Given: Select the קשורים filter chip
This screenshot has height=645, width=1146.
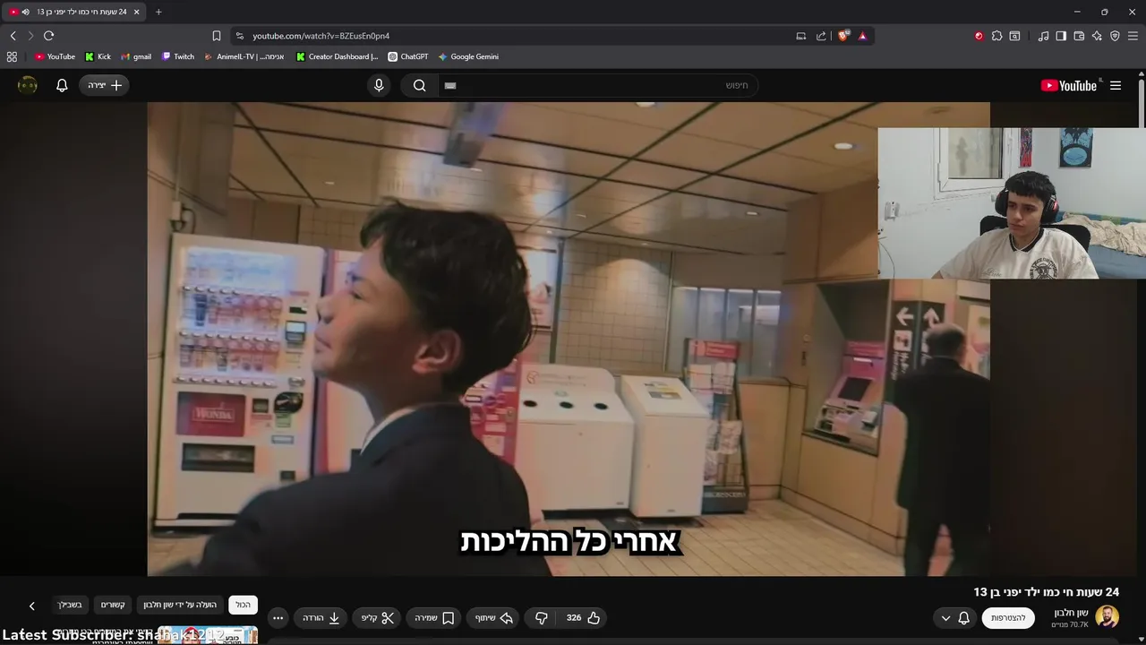Looking at the screenshot, I should click(x=113, y=605).
